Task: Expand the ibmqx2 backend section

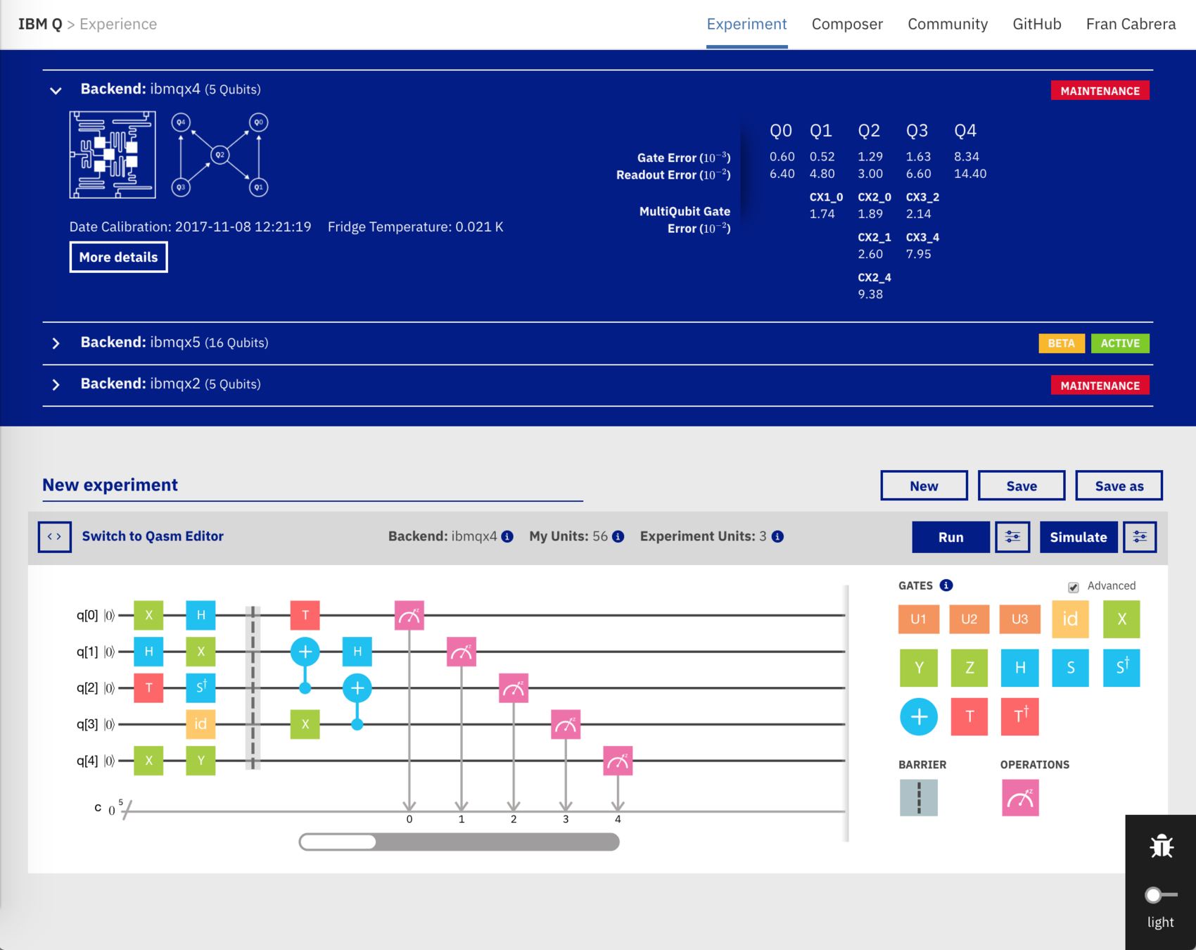Action: [x=56, y=385]
